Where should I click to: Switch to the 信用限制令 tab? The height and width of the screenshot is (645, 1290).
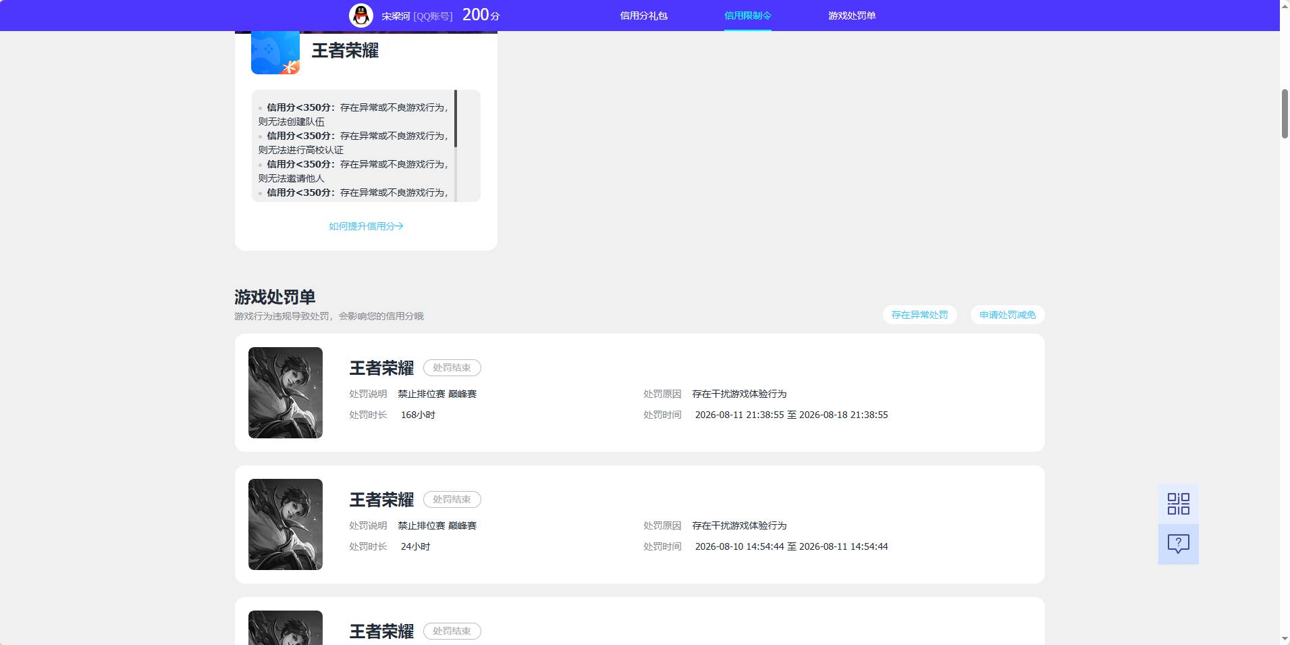[747, 16]
